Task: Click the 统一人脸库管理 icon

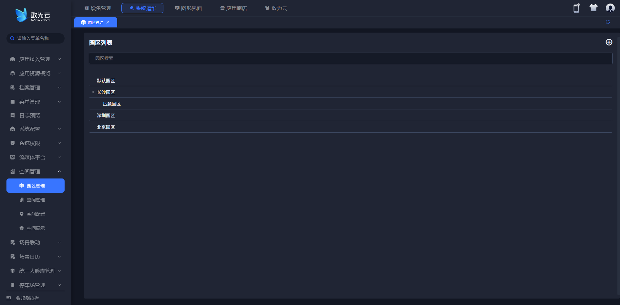Action: click(x=13, y=271)
